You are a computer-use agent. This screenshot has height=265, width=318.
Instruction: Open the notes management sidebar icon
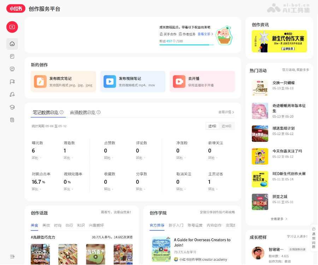[x=12, y=57]
